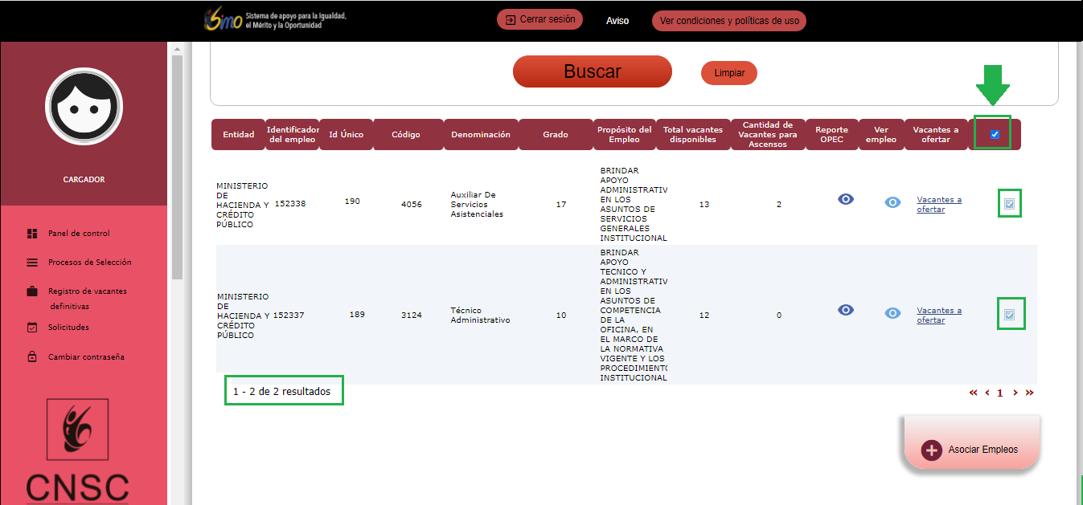Click the Reporte OPEC eye icon for employment 152338
1083x505 pixels.
click(x=845, y=199)
